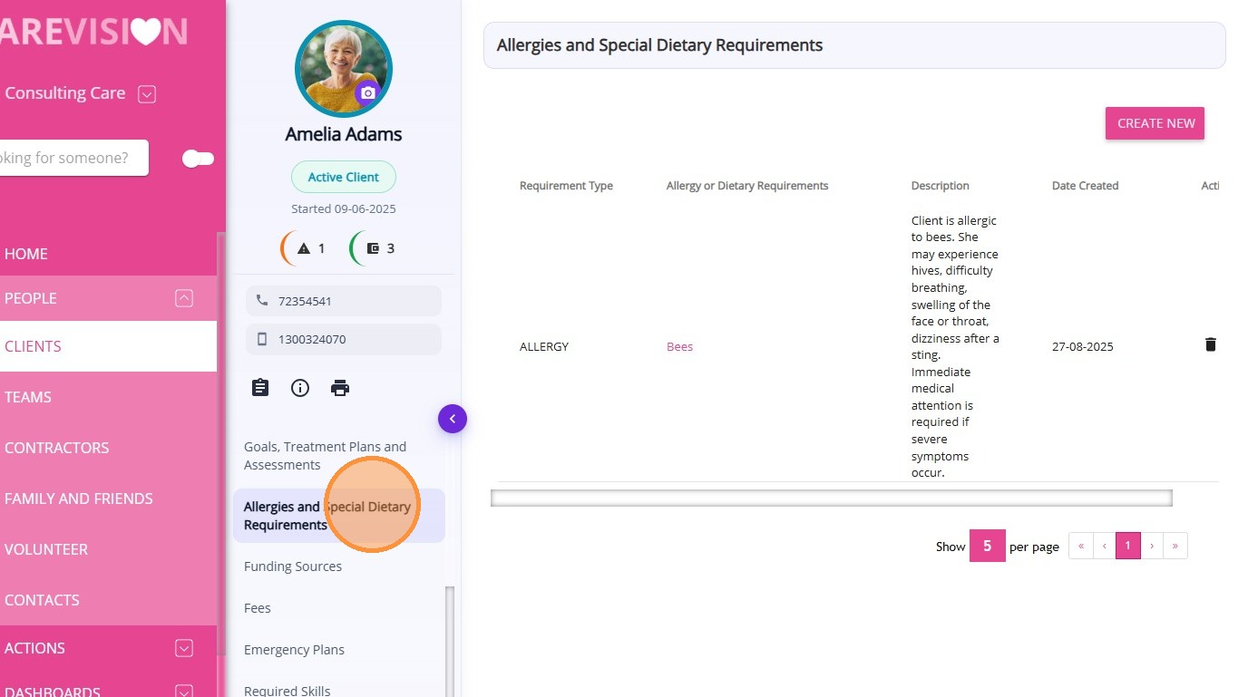Image resolution: width=1248 pixels, height=697 pixels.
Task: Click the CREATE NEW button
Action: (1155, 123)
